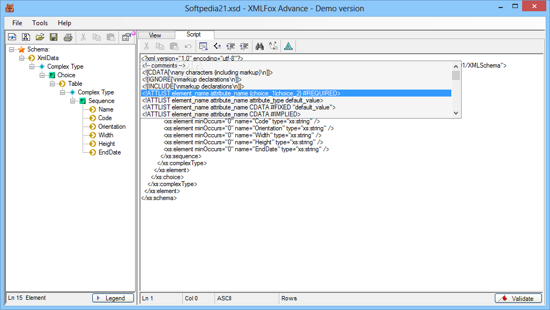Click Copy icon in Script toolbar
Screen dimensions: 550x310
[x=160, y=46]
